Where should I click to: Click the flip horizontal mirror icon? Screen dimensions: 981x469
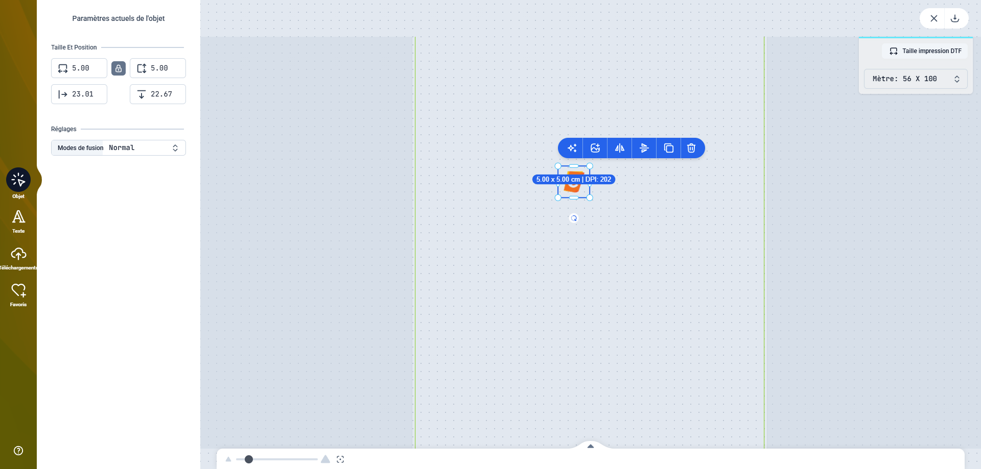tap(619, 148)
